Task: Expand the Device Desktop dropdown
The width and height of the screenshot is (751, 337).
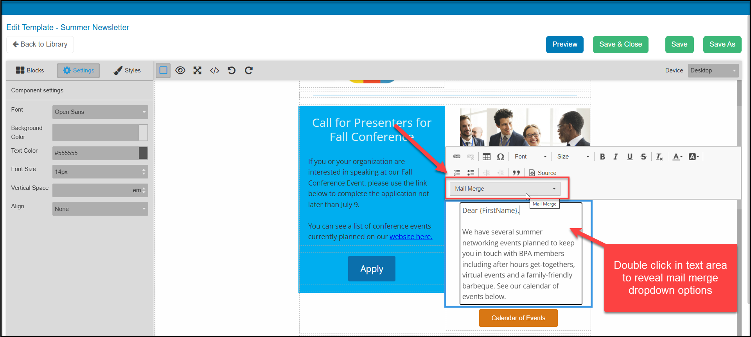Action: 713,70
